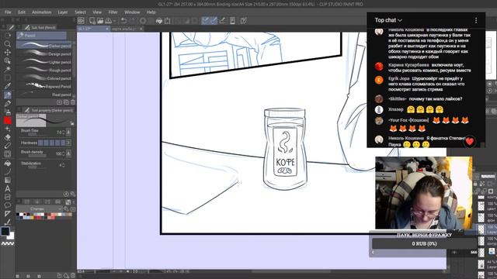Image resolution: width=497 pixels, height=279 pixels.
Task: Select the Fill bucket tool
Action: tap(8, 164)
